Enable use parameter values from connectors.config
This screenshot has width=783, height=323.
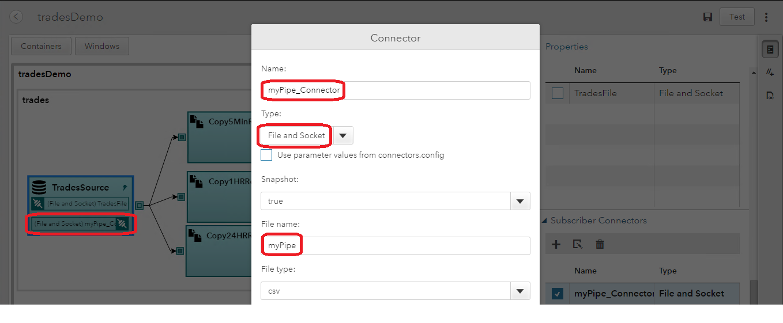pyautogui.click(x=266, y=155)
